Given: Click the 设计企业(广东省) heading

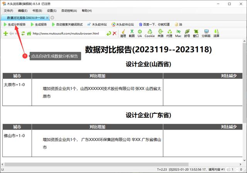Looking at the screenshot, I should [x=148, y=115].
